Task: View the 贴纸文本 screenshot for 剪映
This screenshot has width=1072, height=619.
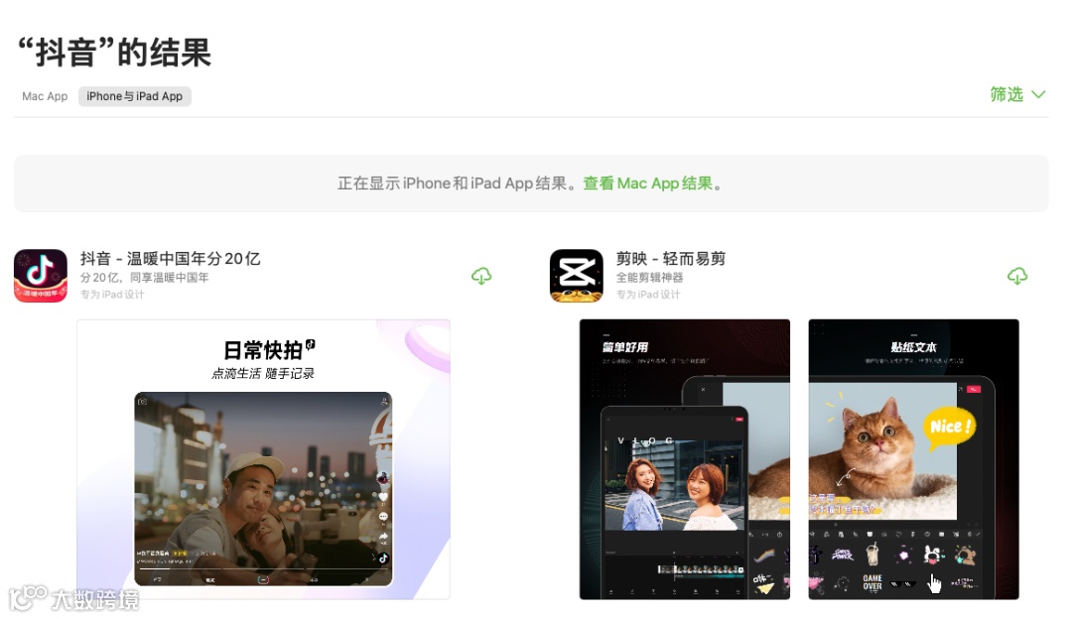Action: pos(913,459)
